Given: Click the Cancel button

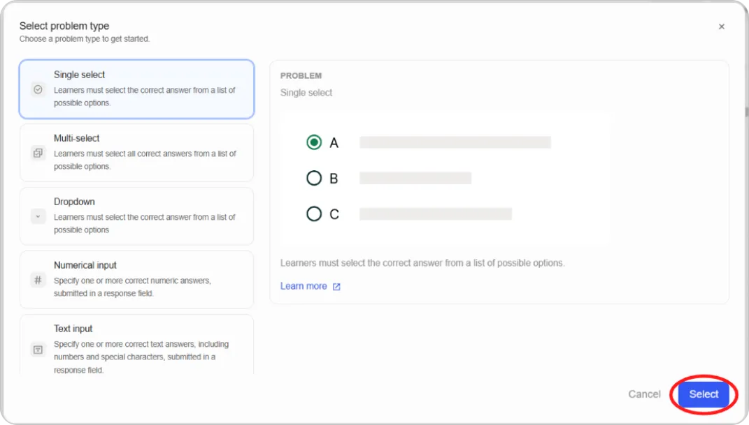Looking at the screenshot, I should (644, 394).
